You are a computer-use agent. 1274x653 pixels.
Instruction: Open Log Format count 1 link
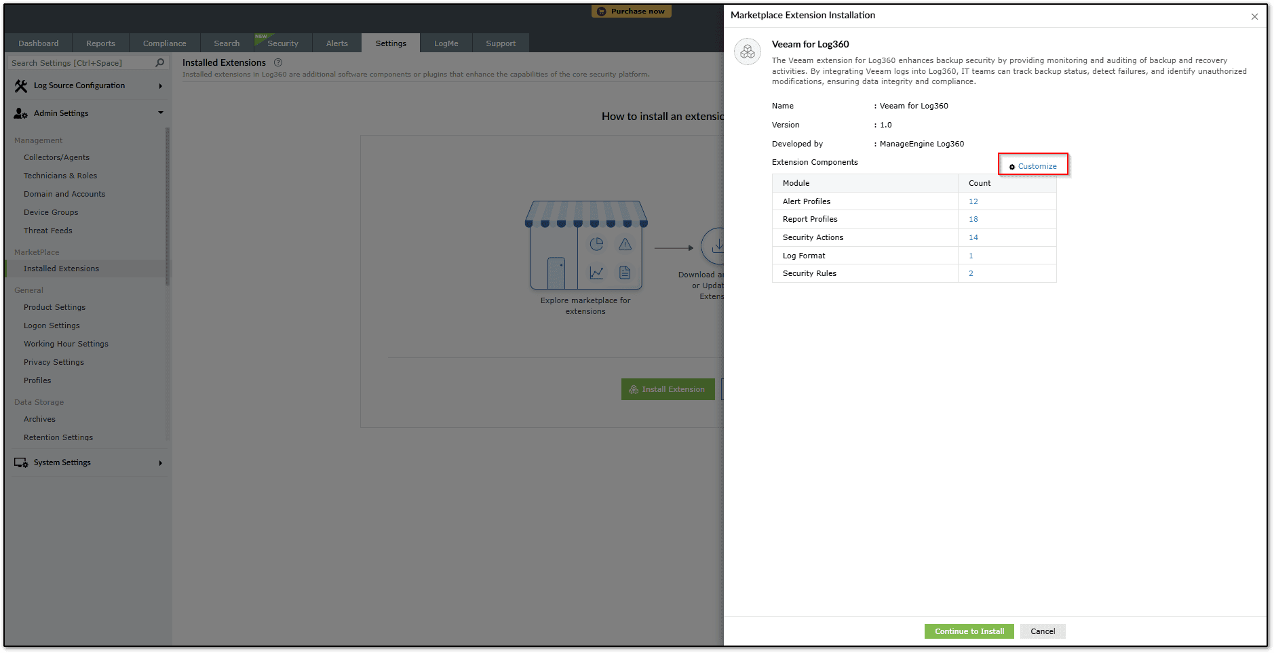click(x=971, y=256)
